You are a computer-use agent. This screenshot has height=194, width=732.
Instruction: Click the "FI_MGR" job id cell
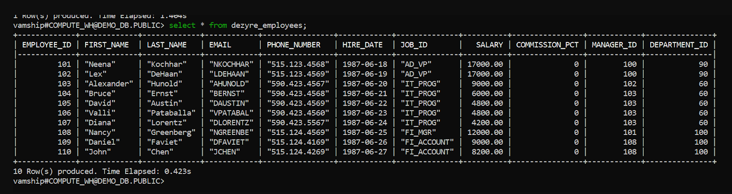pyautogui.click(x=418, y=132)
